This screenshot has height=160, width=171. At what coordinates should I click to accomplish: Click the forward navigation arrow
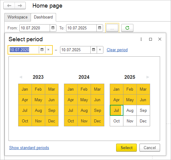click(20, 5)
